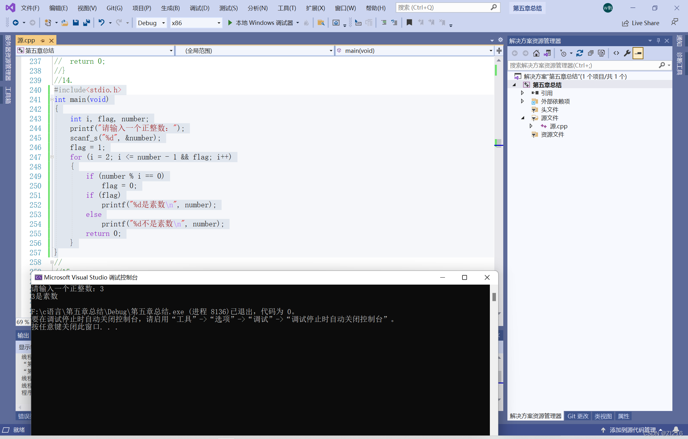Click the 69 % zoom level box

pyautogui.click(x=23, y=322)
